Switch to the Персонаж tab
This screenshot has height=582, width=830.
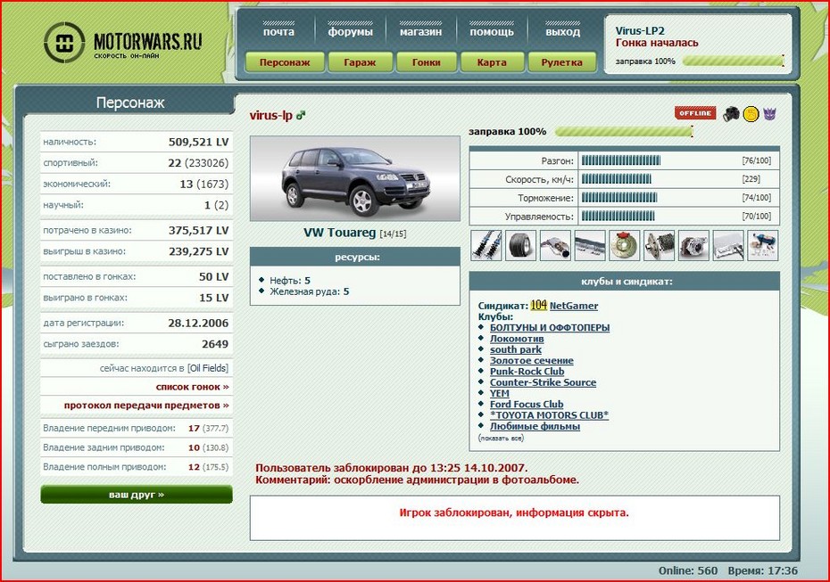point(285,62)
